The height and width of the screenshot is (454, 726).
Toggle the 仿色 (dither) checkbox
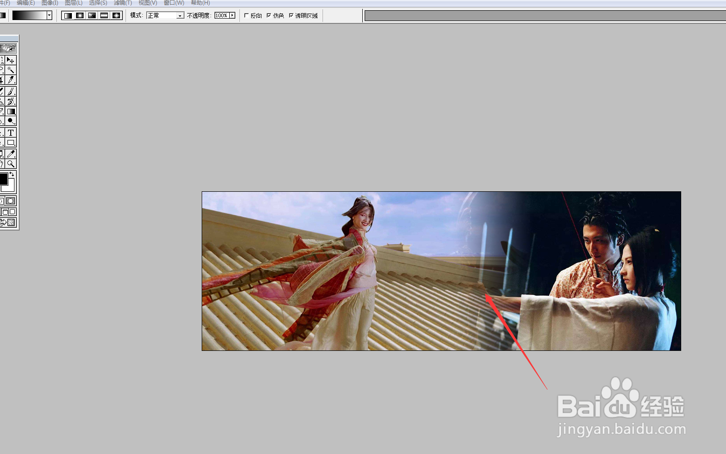click(x=269, y=15)
